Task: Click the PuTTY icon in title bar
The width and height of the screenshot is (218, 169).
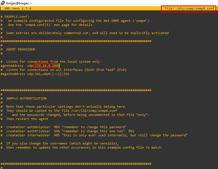Action: 3,3
